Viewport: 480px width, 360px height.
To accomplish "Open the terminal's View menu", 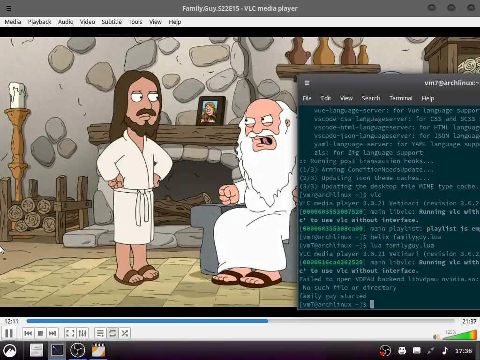I will (346, 98).
